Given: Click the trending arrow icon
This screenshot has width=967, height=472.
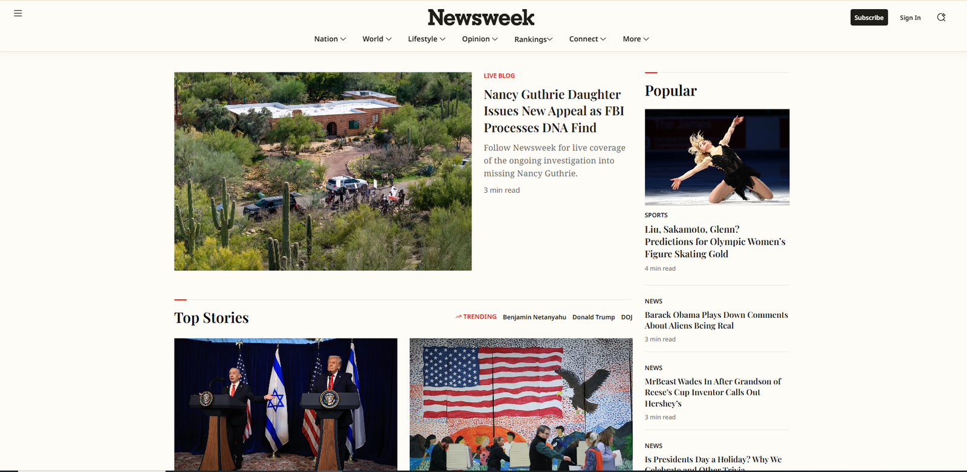Looking at the screenshot, I should pyautogui.click(x=458, y=317).
